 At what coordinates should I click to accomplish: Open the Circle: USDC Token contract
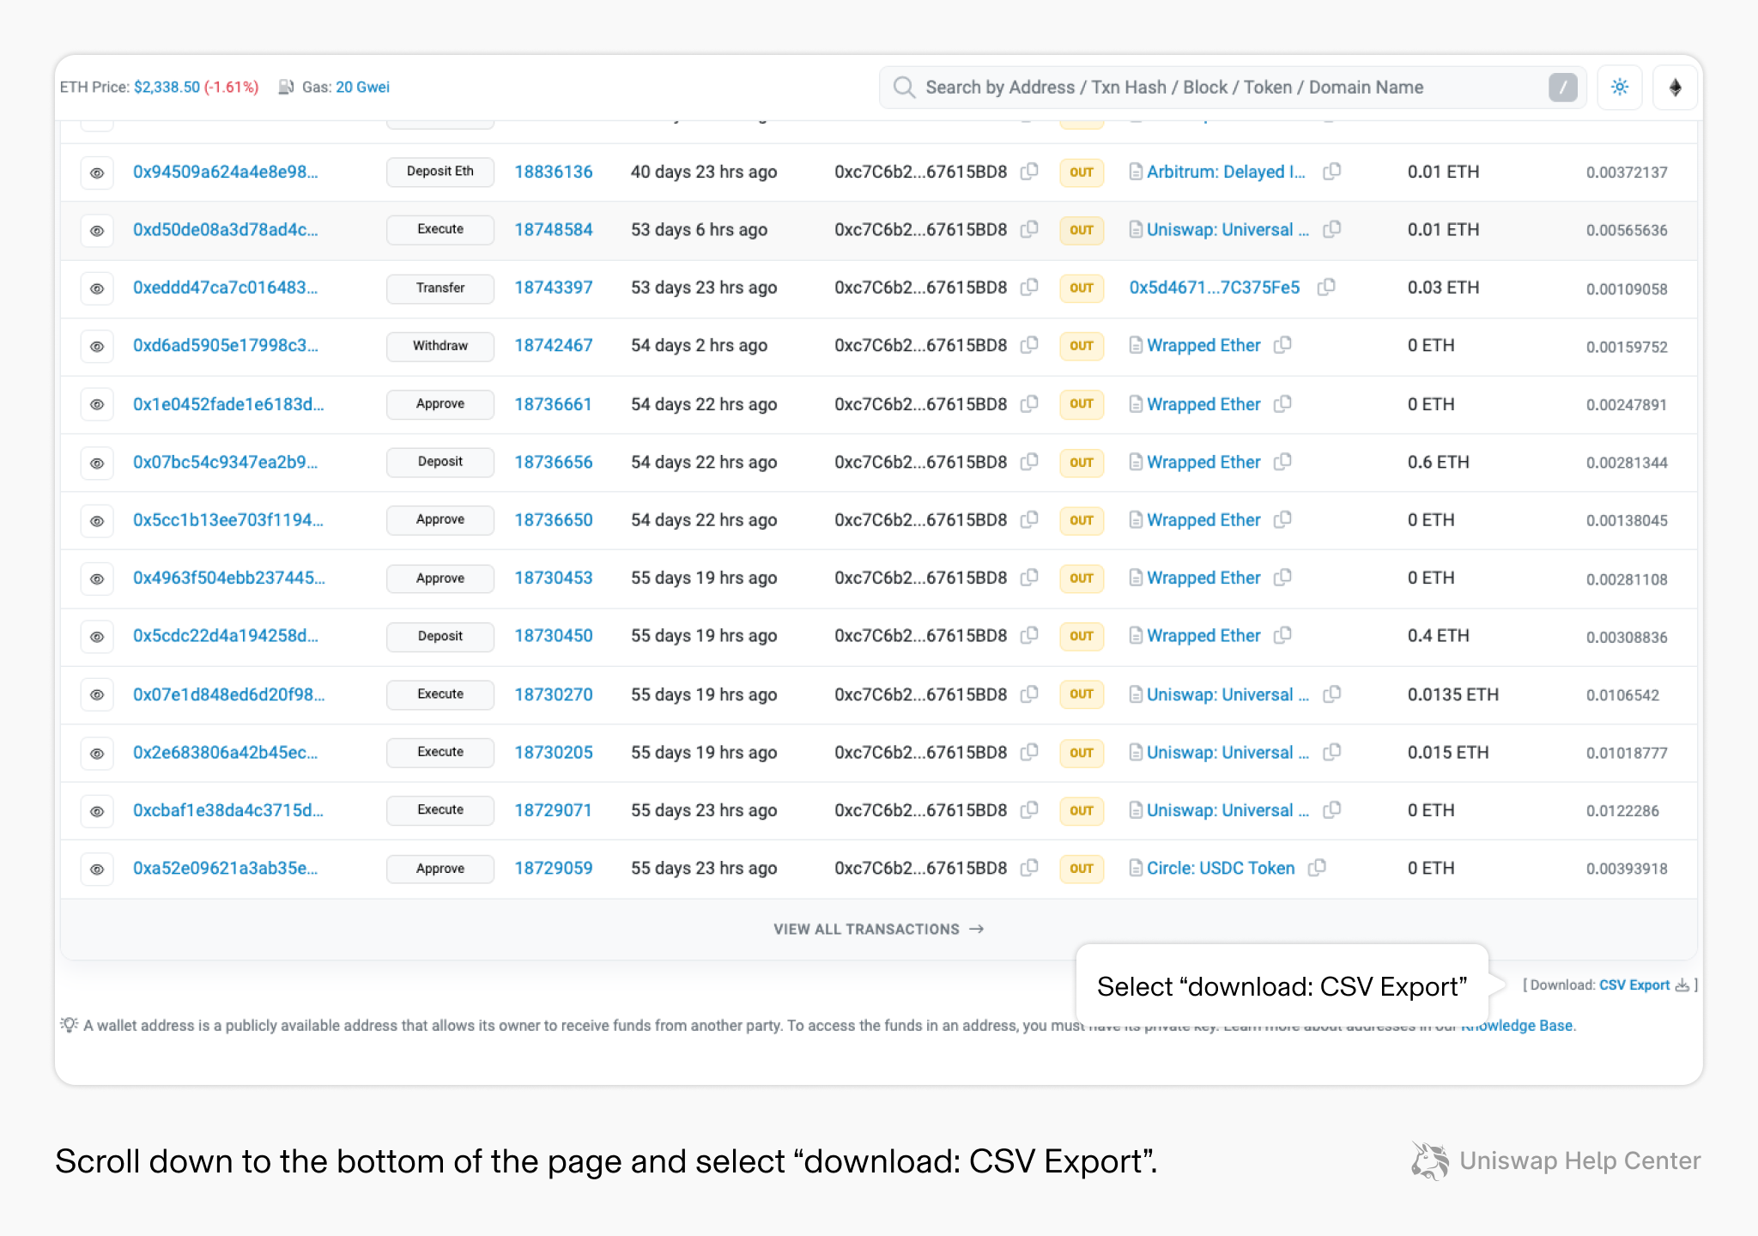(x=1221, y=868)
